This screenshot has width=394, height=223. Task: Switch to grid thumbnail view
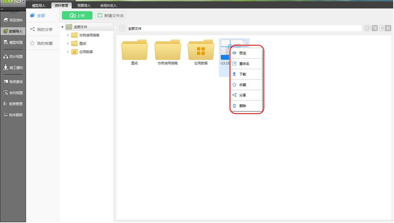coord(388,28)
